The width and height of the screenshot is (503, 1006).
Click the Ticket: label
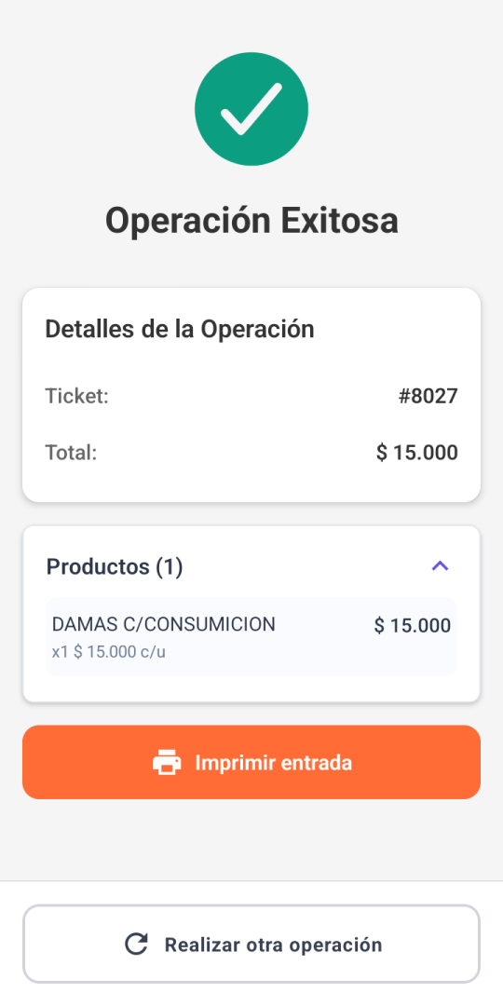coord(77,396)
